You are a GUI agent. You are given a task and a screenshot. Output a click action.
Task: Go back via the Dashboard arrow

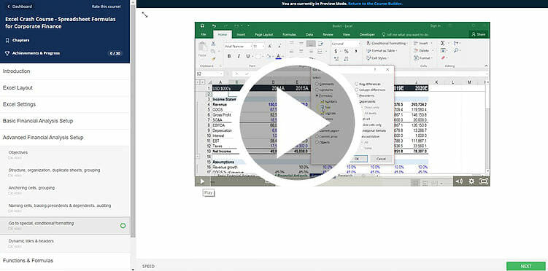click(x=8, y=7)
